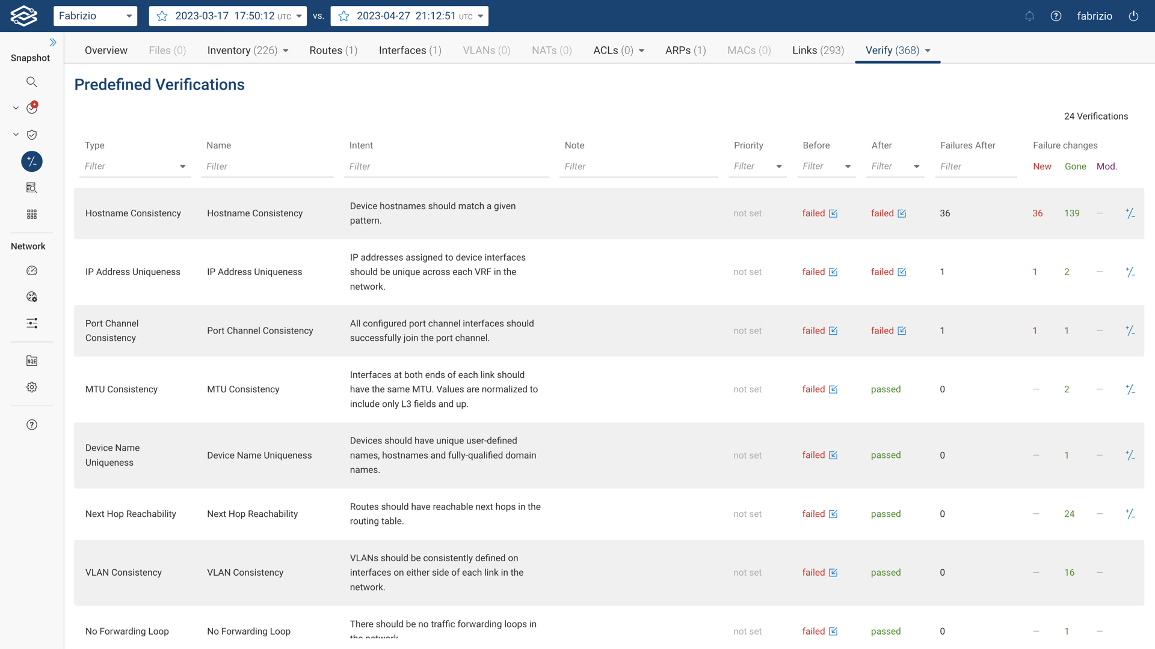Star the 2023-04-27 snapshot

pos(343,16)
